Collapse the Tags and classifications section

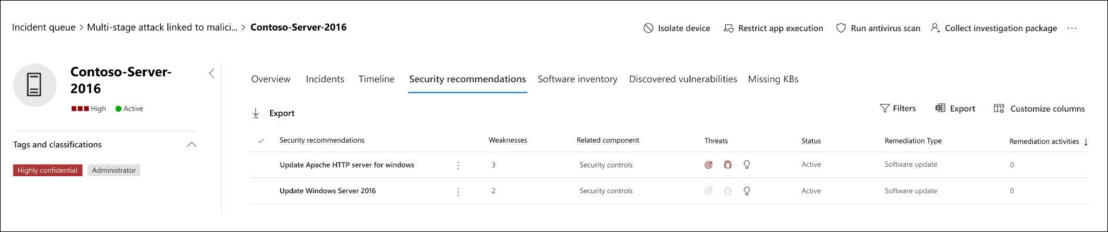(191, 144)
